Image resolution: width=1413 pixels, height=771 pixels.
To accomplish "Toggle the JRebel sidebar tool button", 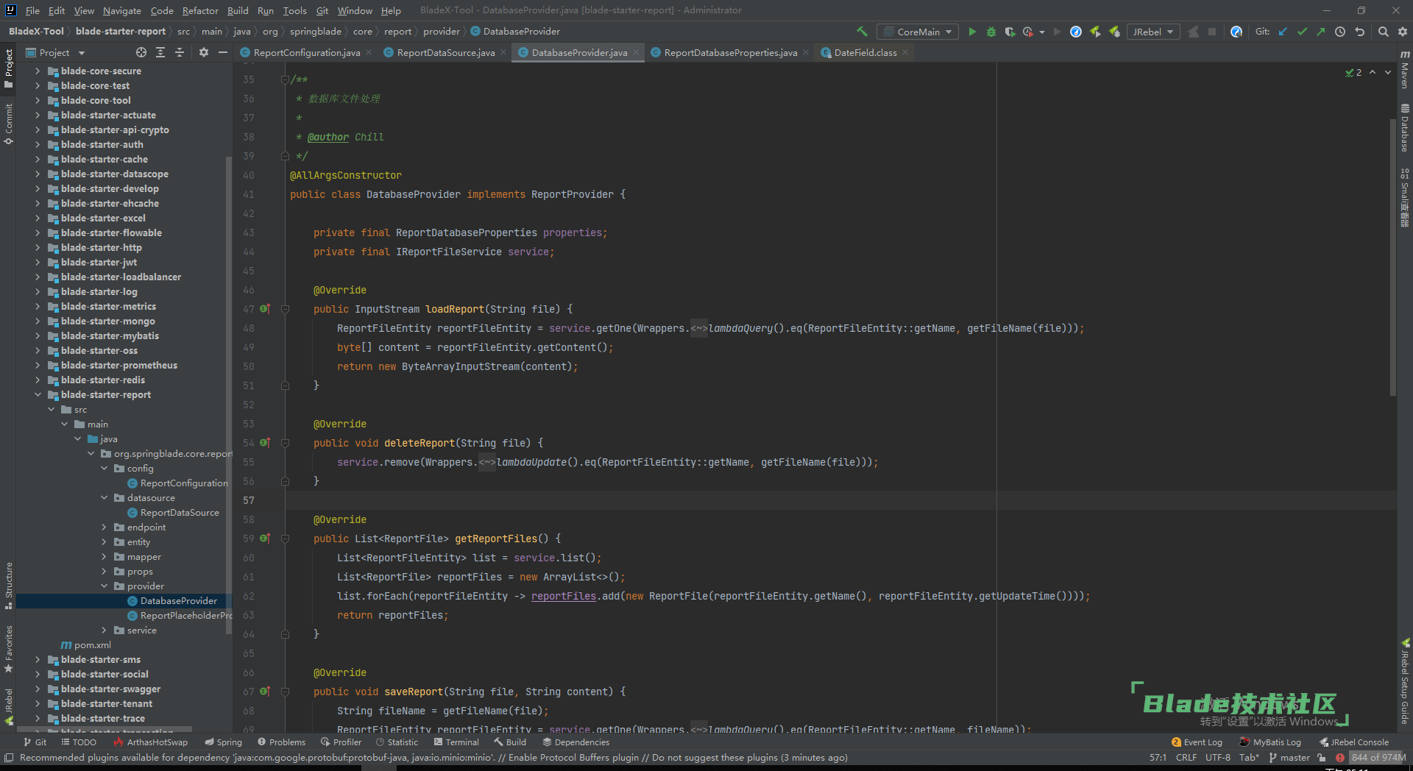I will (x=8, y=707).
